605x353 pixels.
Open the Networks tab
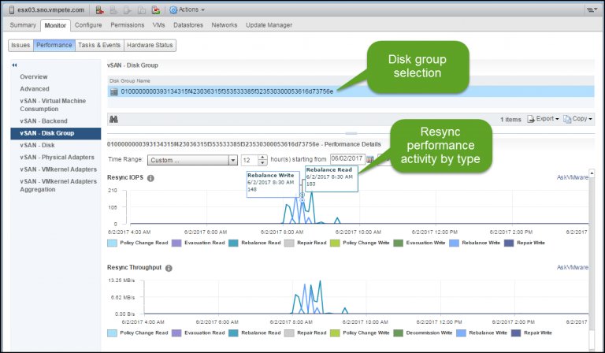pos(225,25)
